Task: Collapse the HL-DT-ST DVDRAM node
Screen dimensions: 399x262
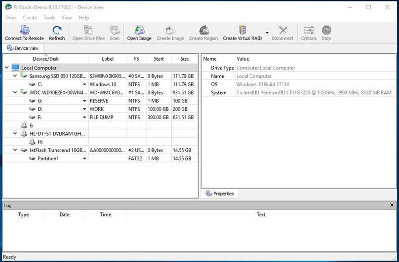Action: 15,134
